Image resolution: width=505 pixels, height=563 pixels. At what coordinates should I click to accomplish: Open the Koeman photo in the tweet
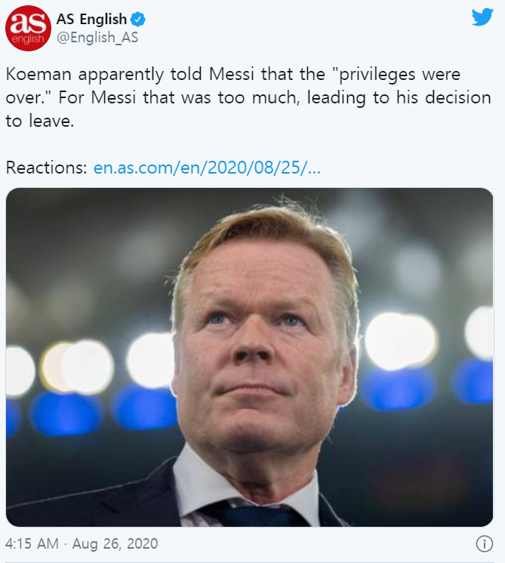tap(249, 356)
